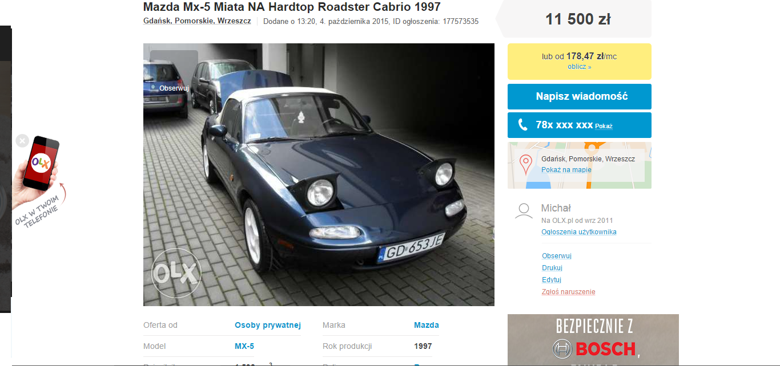Close the OLX phone app promo

pyautogui.click(x=22, y=140)
